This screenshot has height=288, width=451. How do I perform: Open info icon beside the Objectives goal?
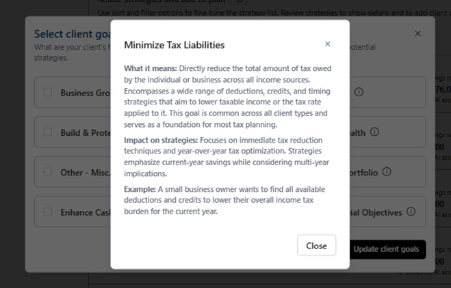pyautogui.click(x=411, y=212)
